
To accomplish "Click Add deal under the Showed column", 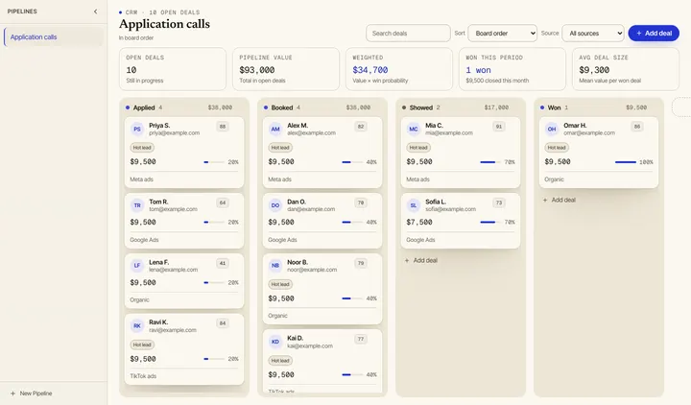I will click(421, 260).
